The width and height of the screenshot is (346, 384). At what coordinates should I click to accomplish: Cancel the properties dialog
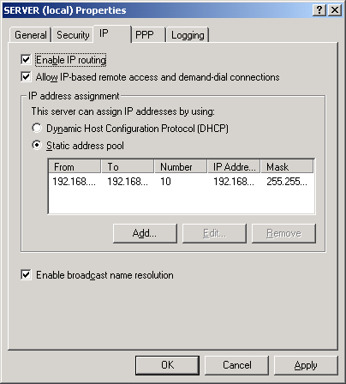click(x=236, y=365)
